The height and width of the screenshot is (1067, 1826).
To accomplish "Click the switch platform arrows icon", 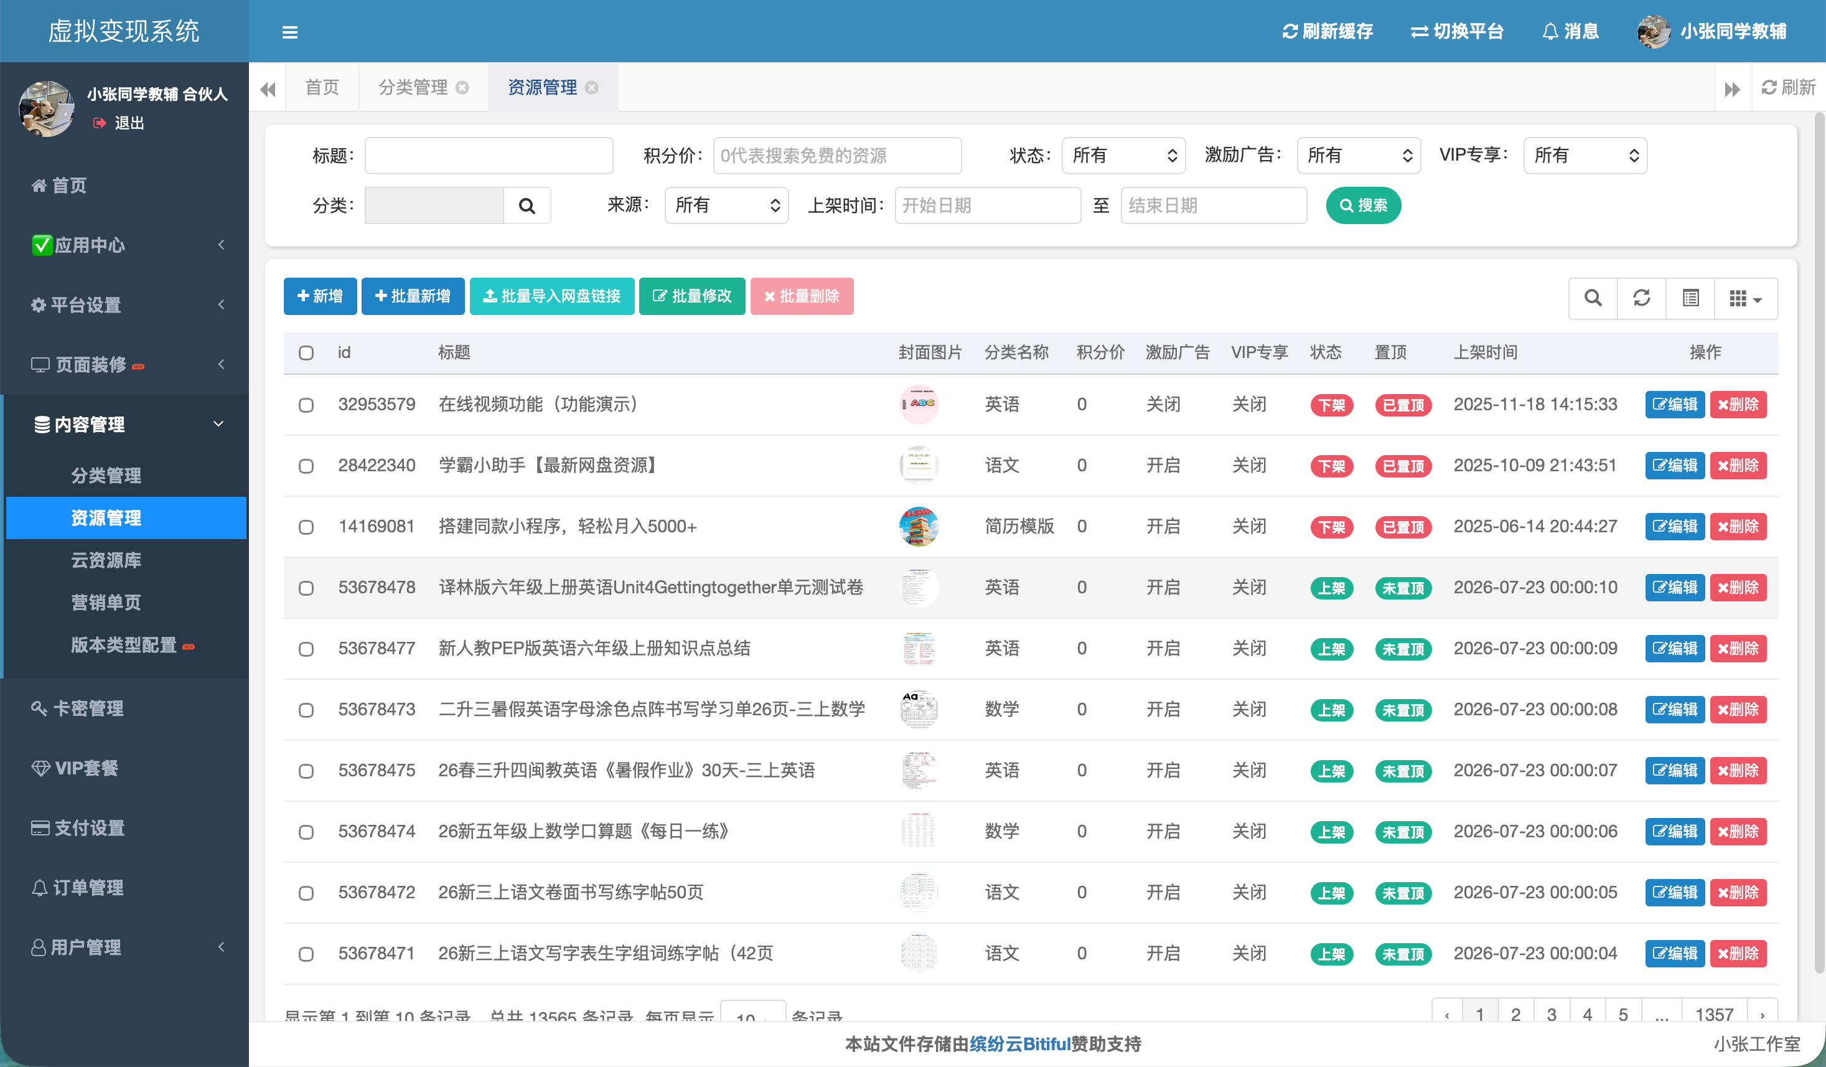I will click(1420, 31).
